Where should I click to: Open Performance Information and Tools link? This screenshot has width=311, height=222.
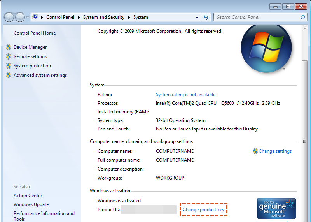click(44, 216)
